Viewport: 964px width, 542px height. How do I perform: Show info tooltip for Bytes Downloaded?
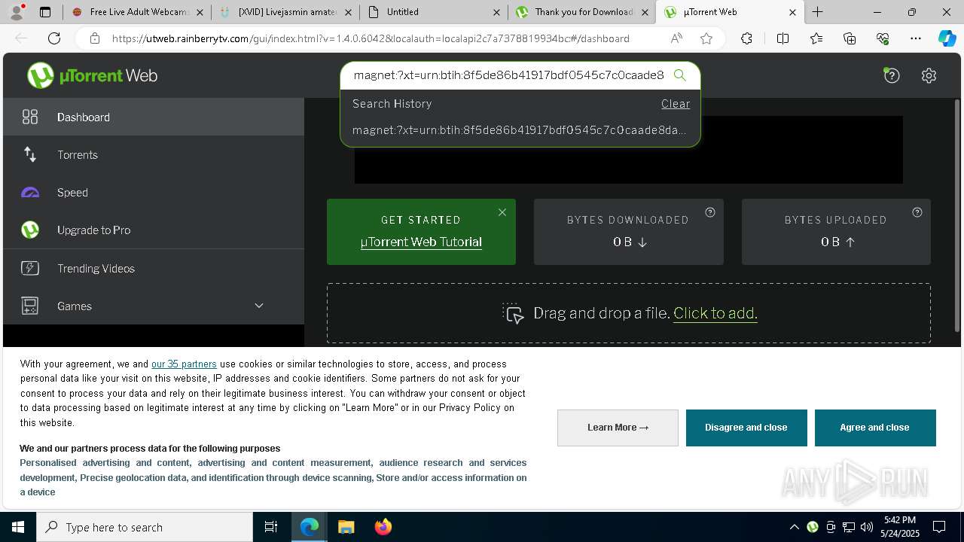click(x=709, y=212)
